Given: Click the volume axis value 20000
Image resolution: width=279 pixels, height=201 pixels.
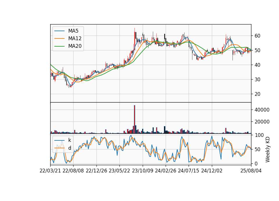Looking at the screenshot, I should point(262,122).
